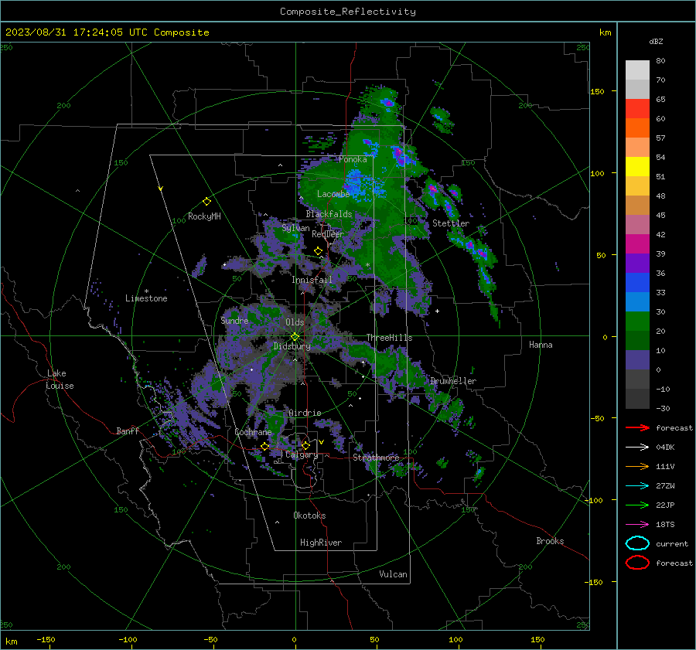Click the Airdrie city label

[x=305, y=413]
